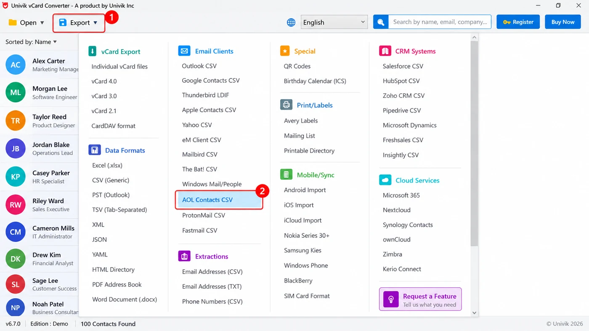Select Alex Carter's AC avatar
Viewport: 589px width, 331px height.
coord(16,65)
